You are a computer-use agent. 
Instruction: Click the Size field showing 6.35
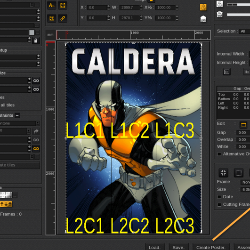[x=245, y=189]
